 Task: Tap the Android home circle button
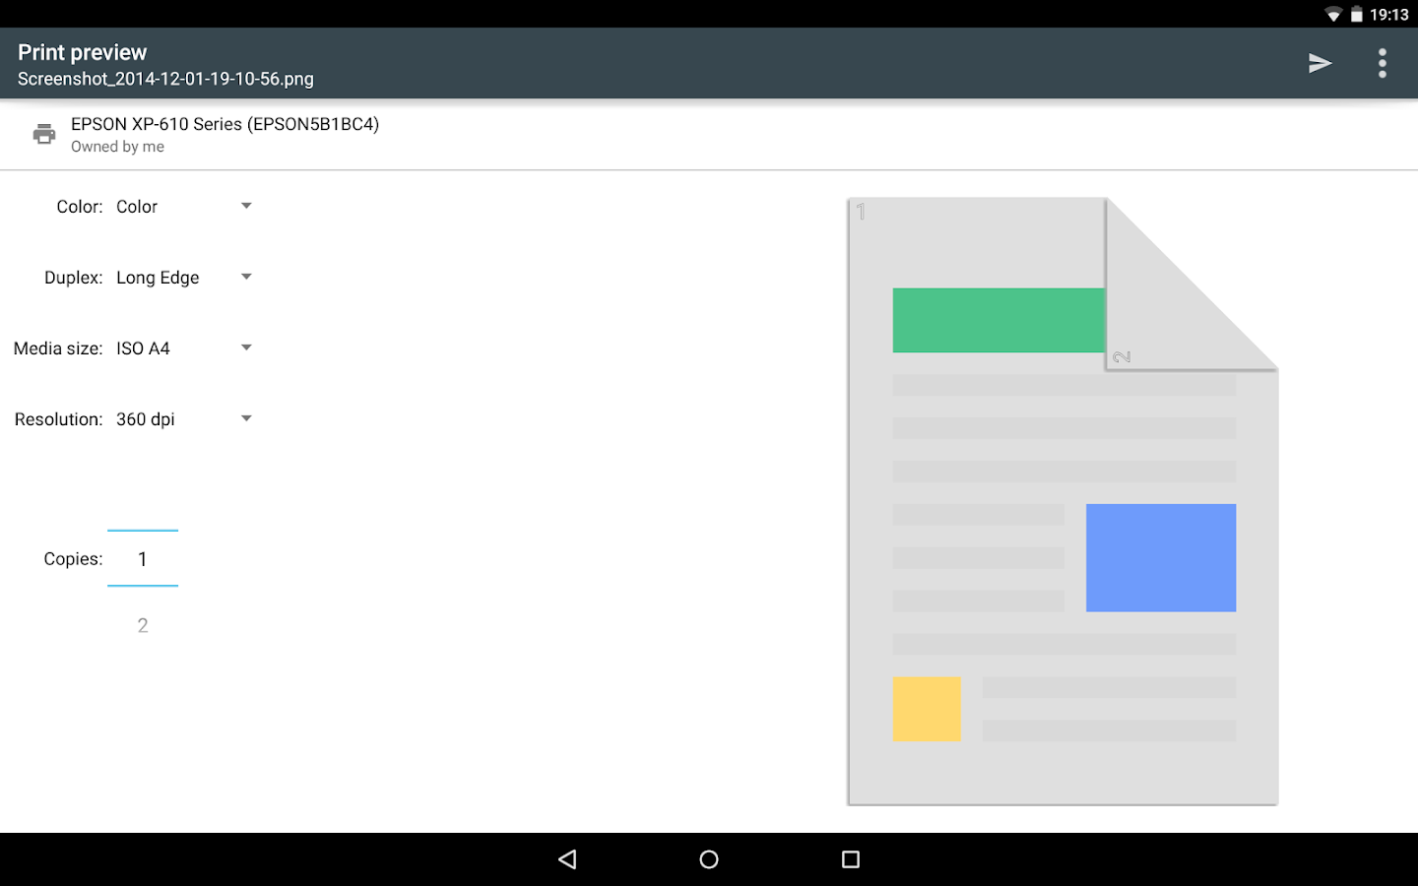[709, 859]
